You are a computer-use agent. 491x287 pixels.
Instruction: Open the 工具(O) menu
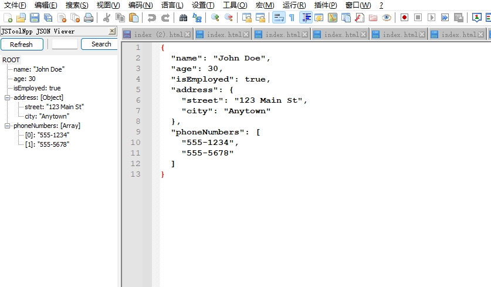(x=235, y=5)
